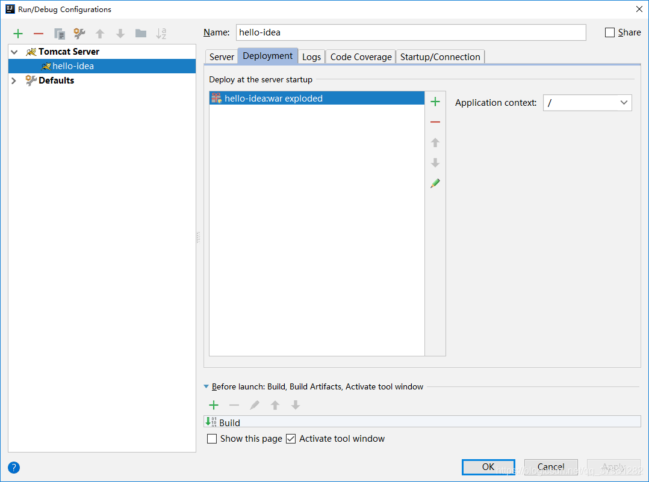The width and height of the screenshot is (649, 482).
Task: Collapse the Before launch section triangle
Action: (206, 386)
